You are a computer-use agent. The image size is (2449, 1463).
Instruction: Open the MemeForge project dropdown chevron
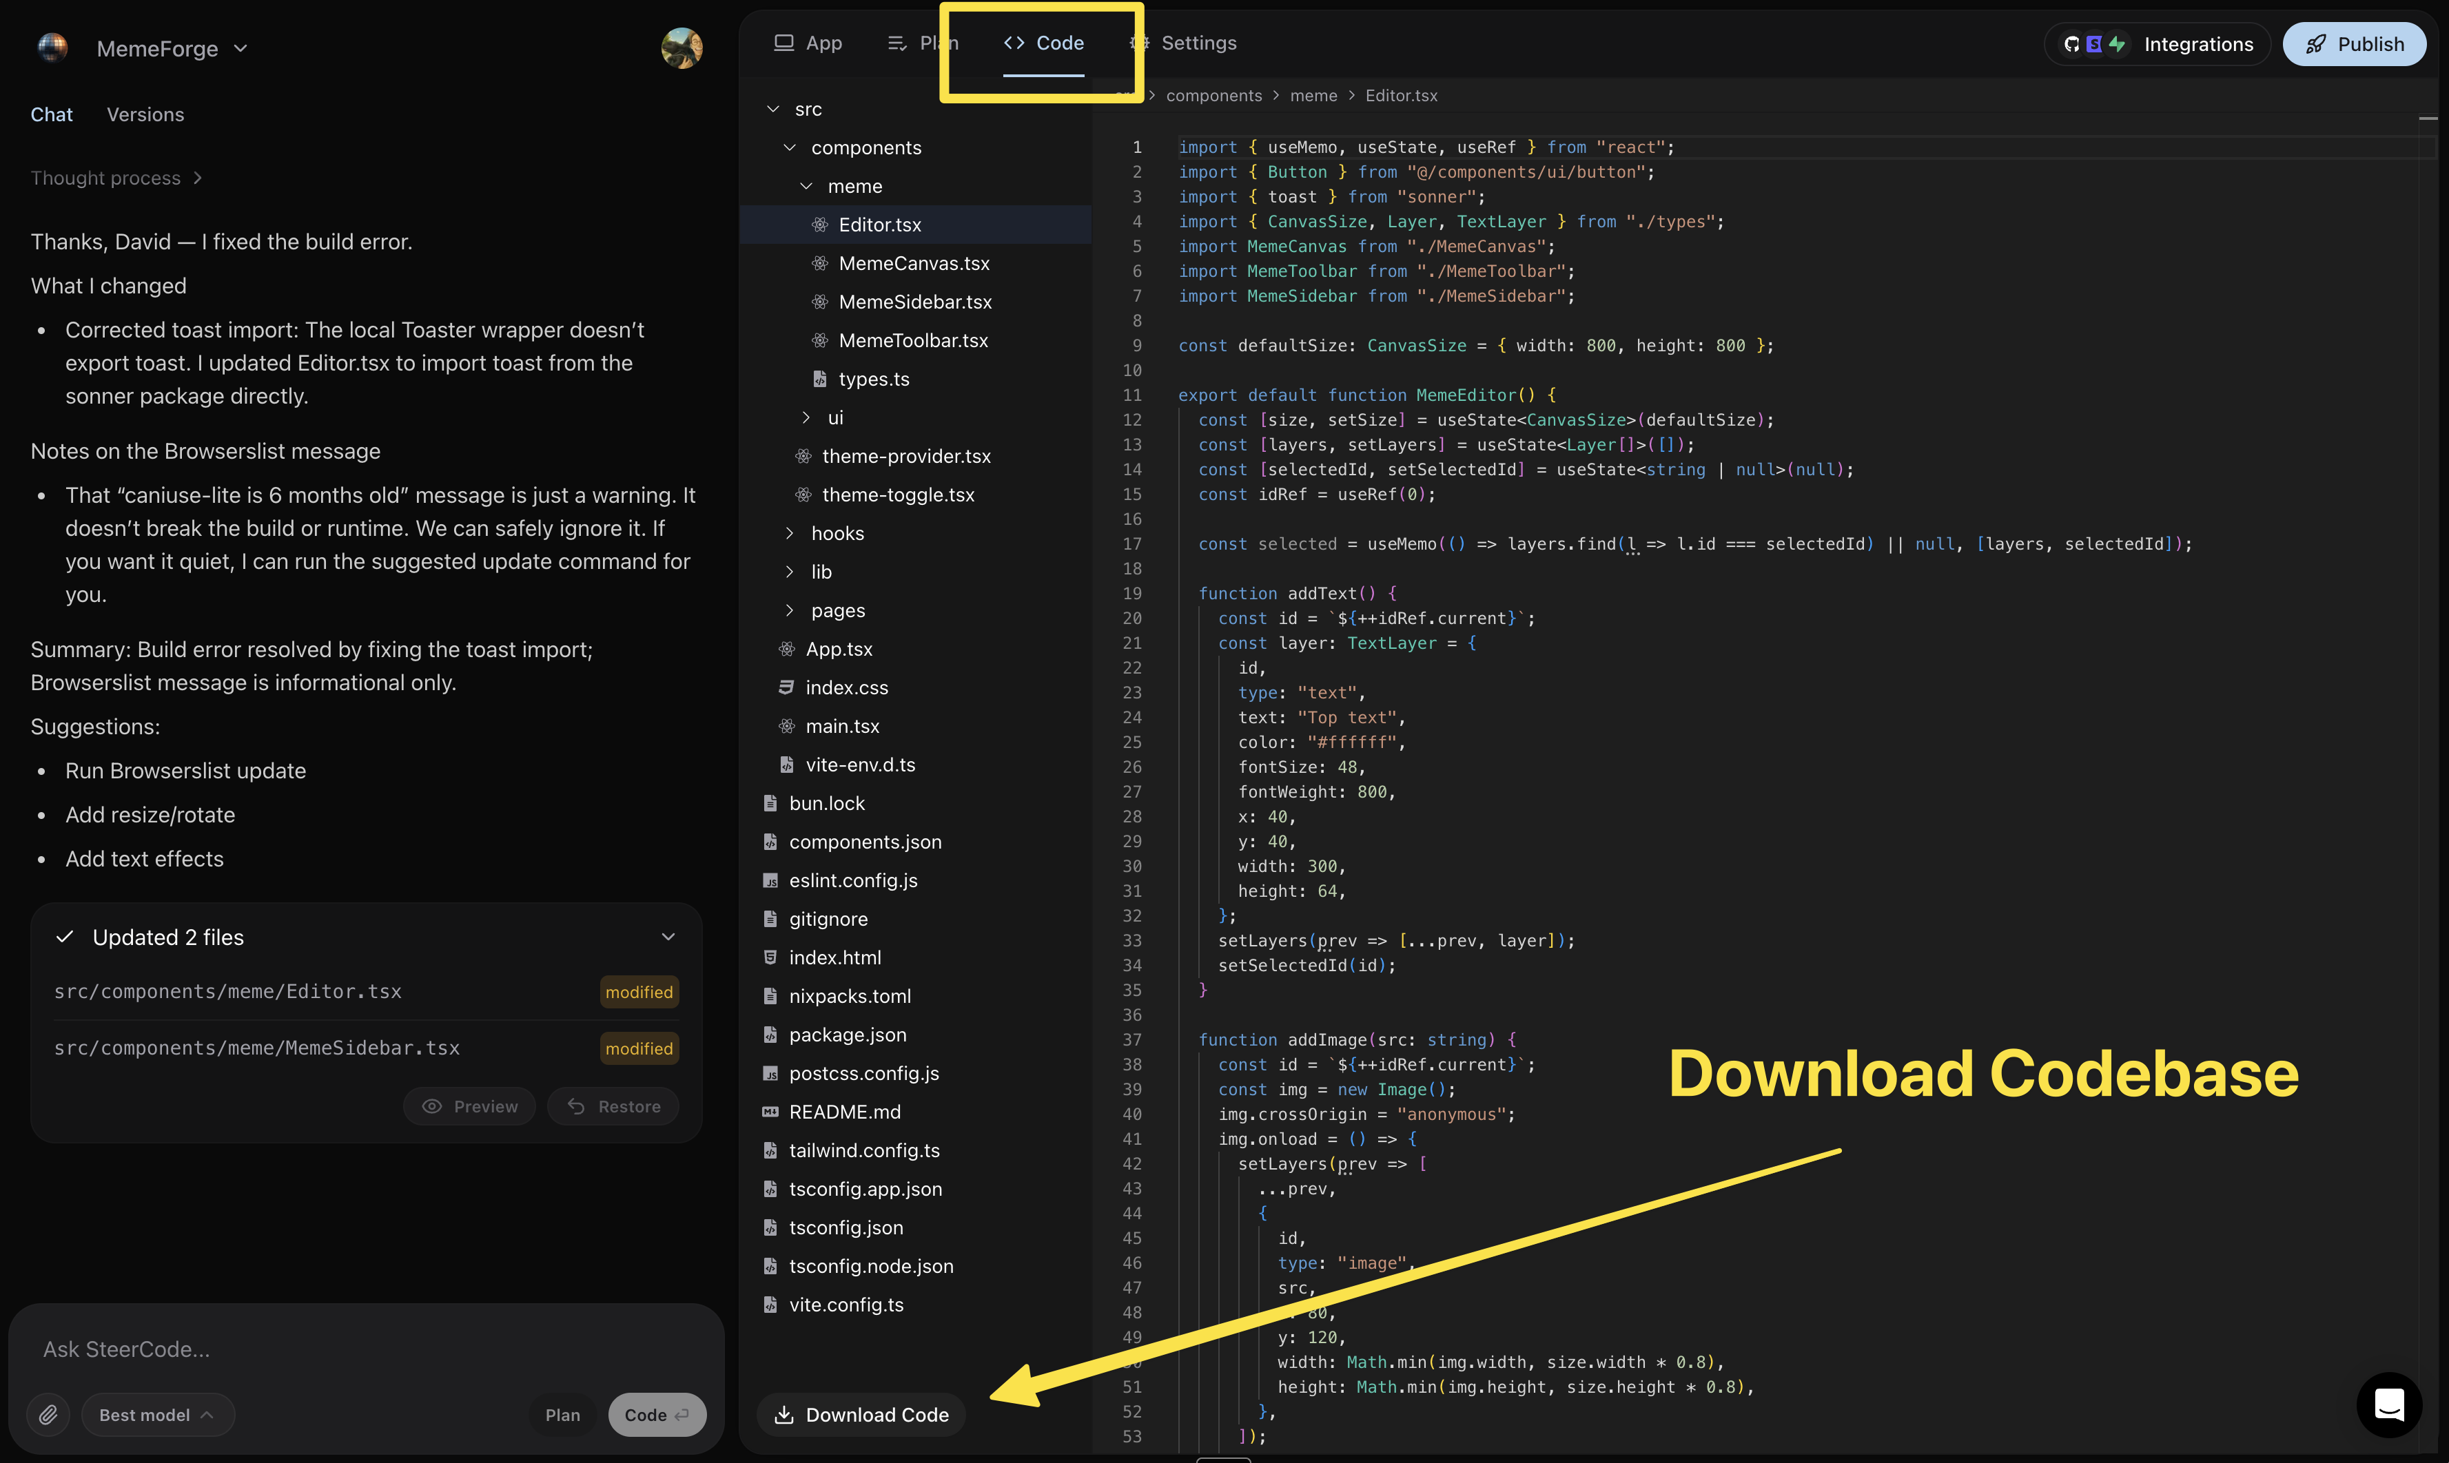click(242, 48)
